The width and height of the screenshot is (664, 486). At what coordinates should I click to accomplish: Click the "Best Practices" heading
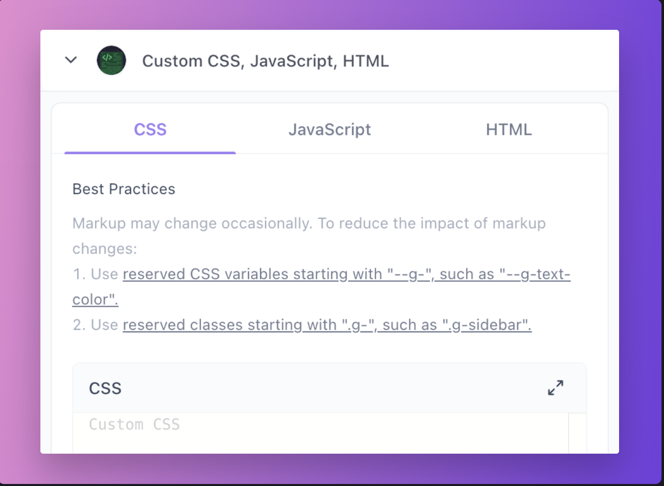tap(124, 189)
